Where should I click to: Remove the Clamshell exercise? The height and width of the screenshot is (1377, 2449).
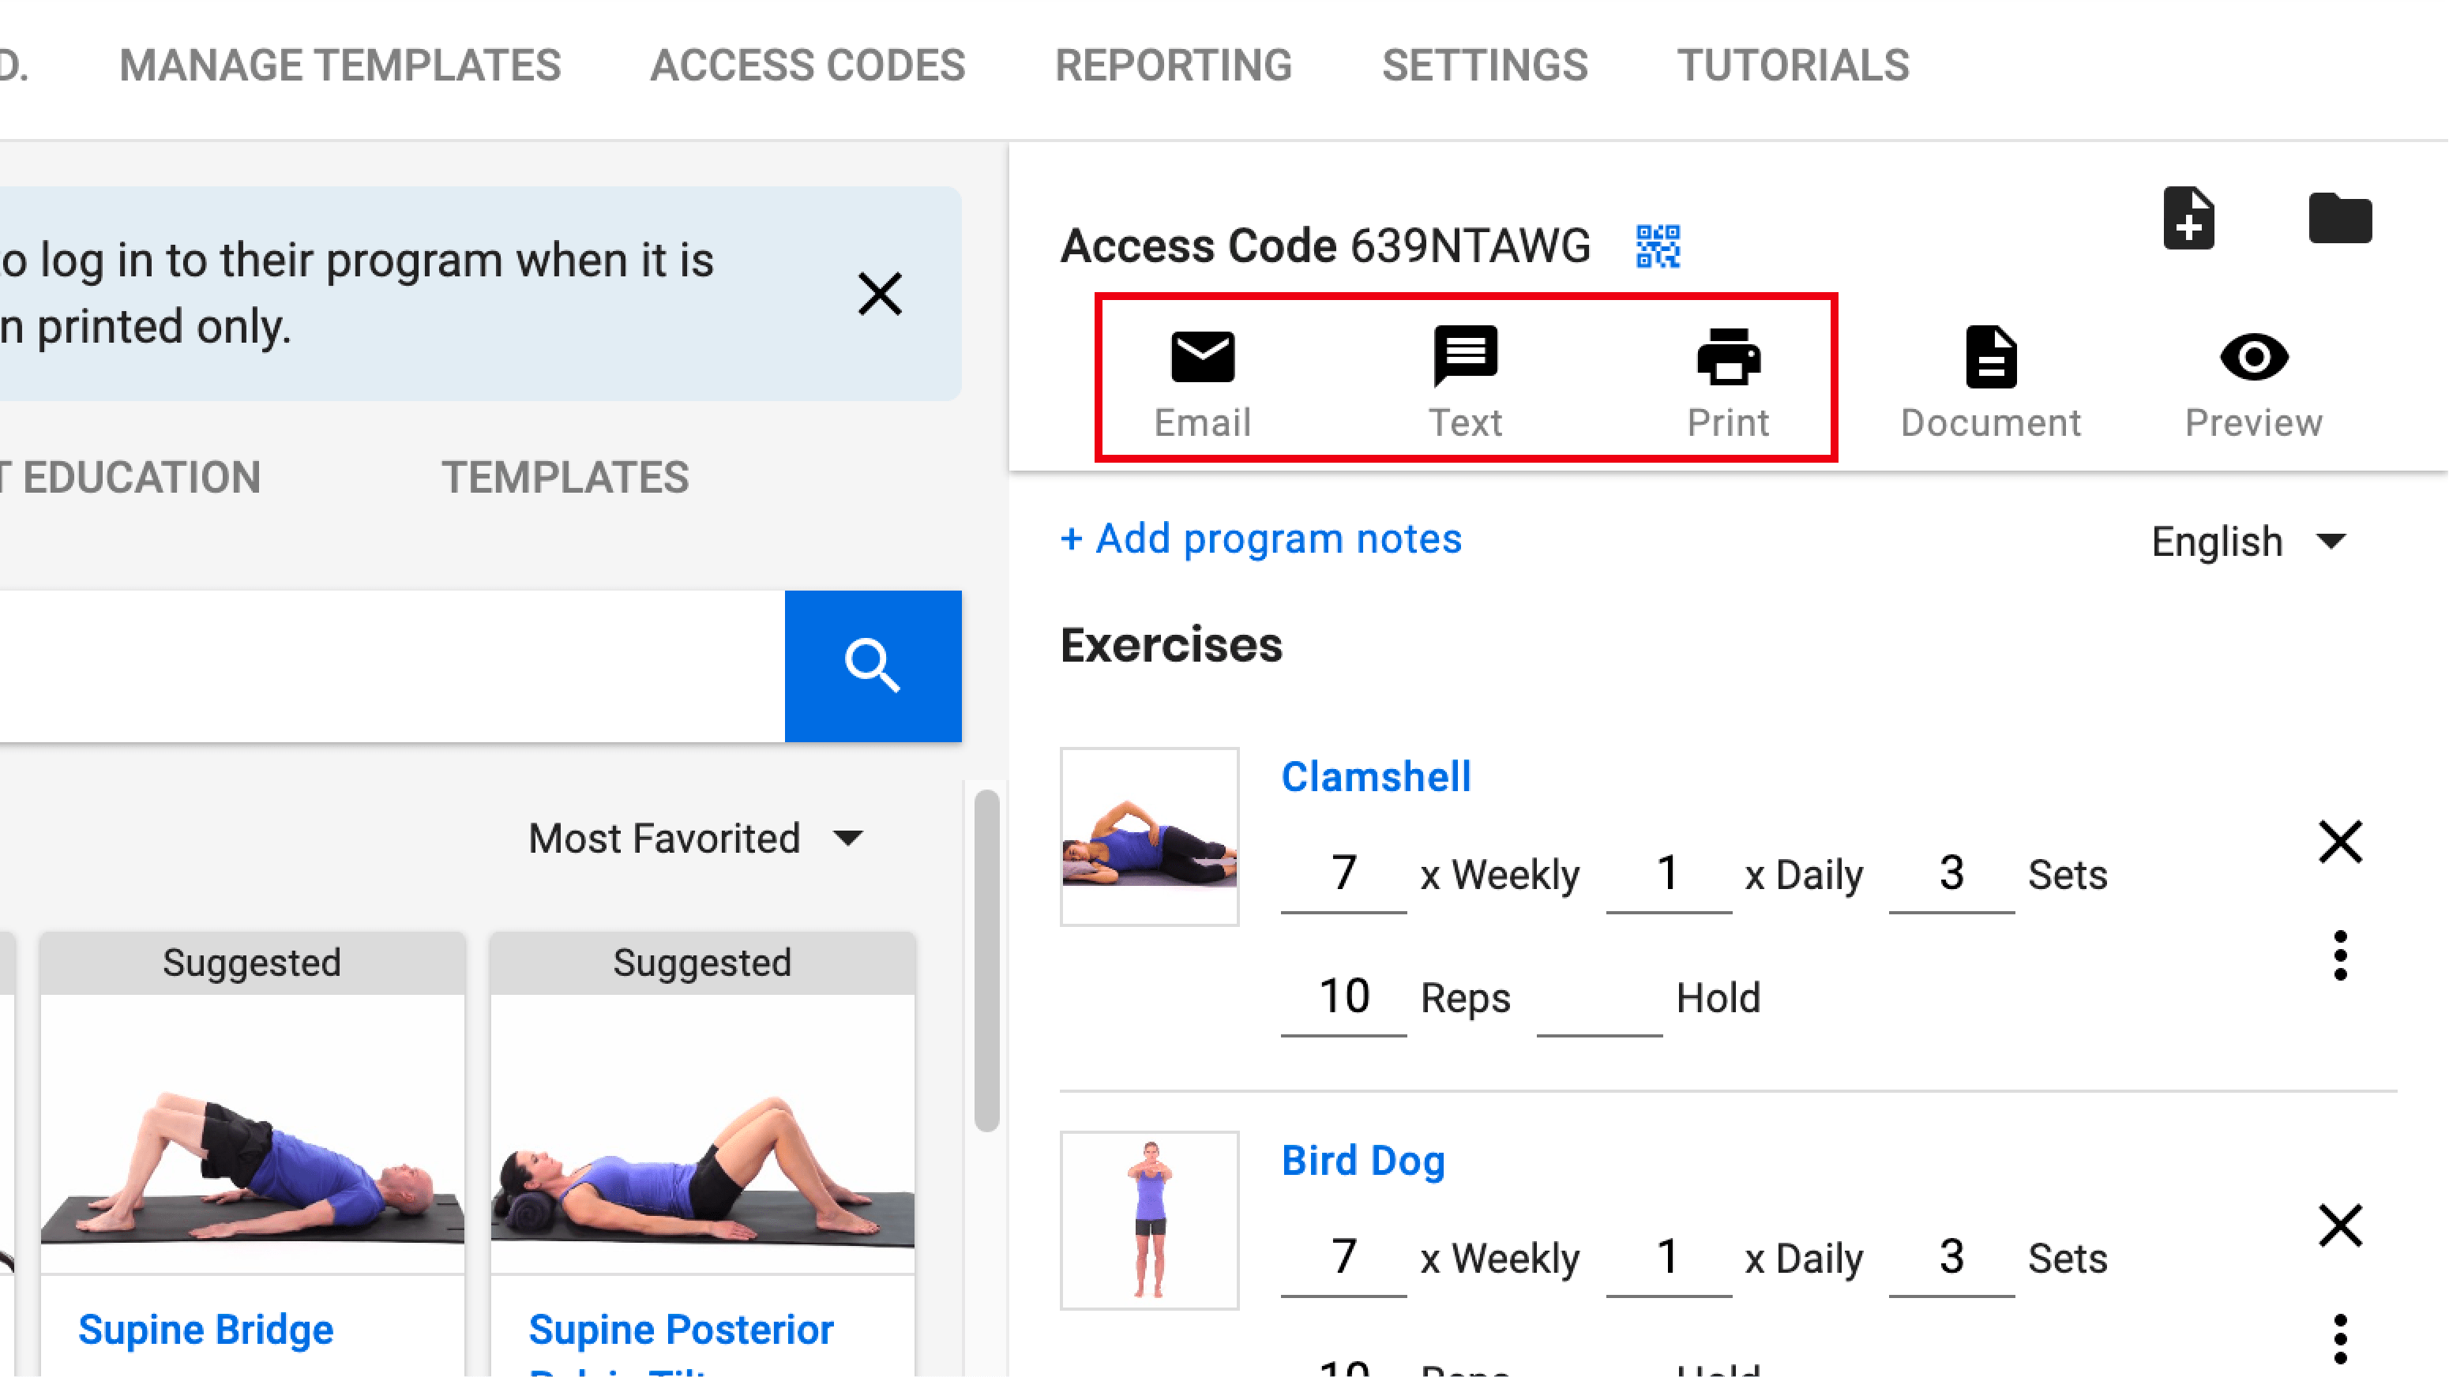pyautogui.click(x=2340, y=842)
